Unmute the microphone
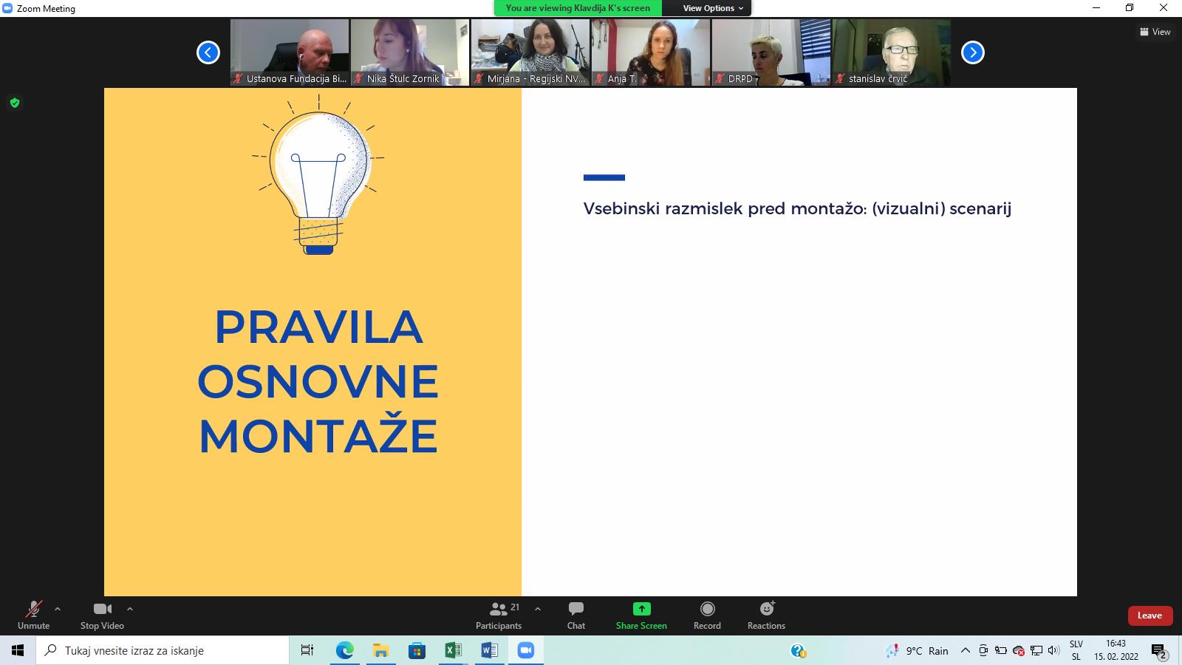Screen dimensions: 1182x665 pos(33,615)
